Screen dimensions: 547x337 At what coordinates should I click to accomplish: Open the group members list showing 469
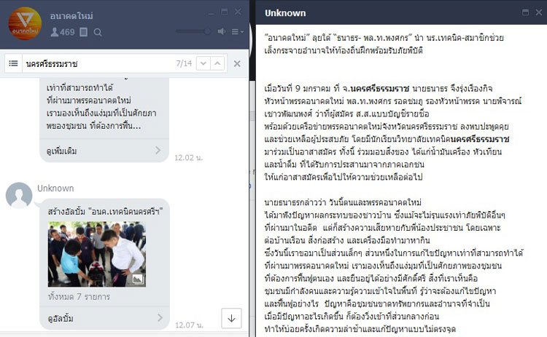[63, 32]
